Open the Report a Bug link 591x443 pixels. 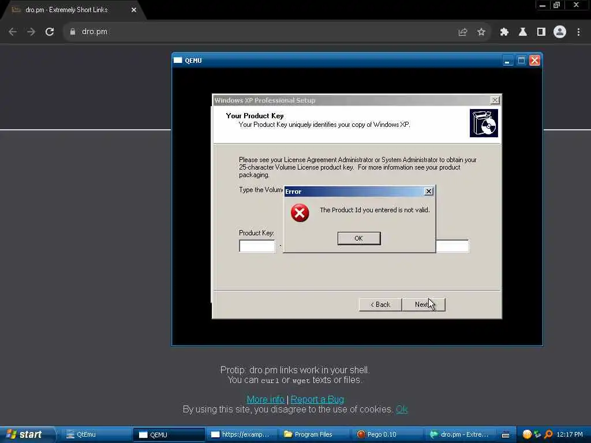click(x=317, y=399)
